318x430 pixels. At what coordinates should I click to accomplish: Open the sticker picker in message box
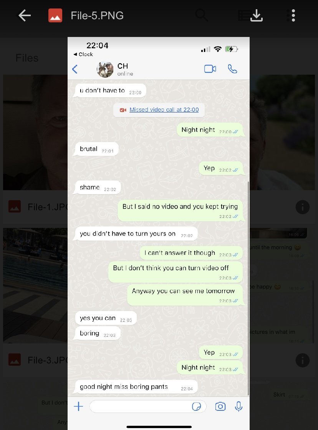click(x=197, y=407)
